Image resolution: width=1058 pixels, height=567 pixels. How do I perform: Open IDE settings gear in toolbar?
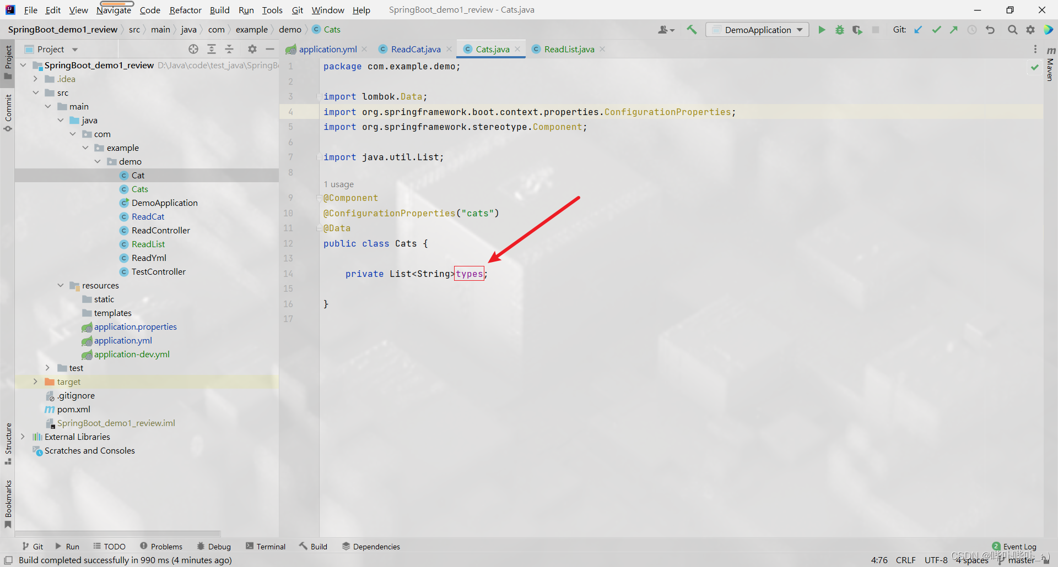[x=1030, y=30]
